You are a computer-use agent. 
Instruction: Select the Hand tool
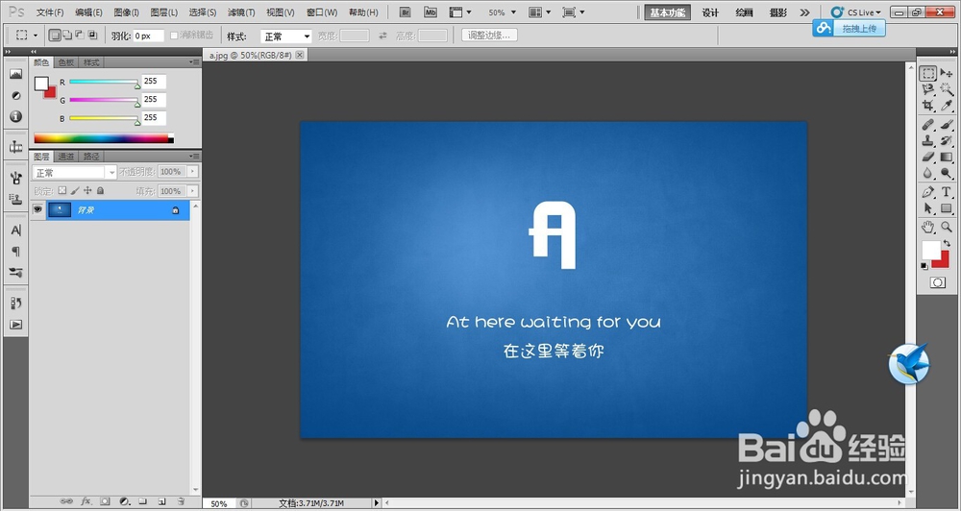coord(928,228)
